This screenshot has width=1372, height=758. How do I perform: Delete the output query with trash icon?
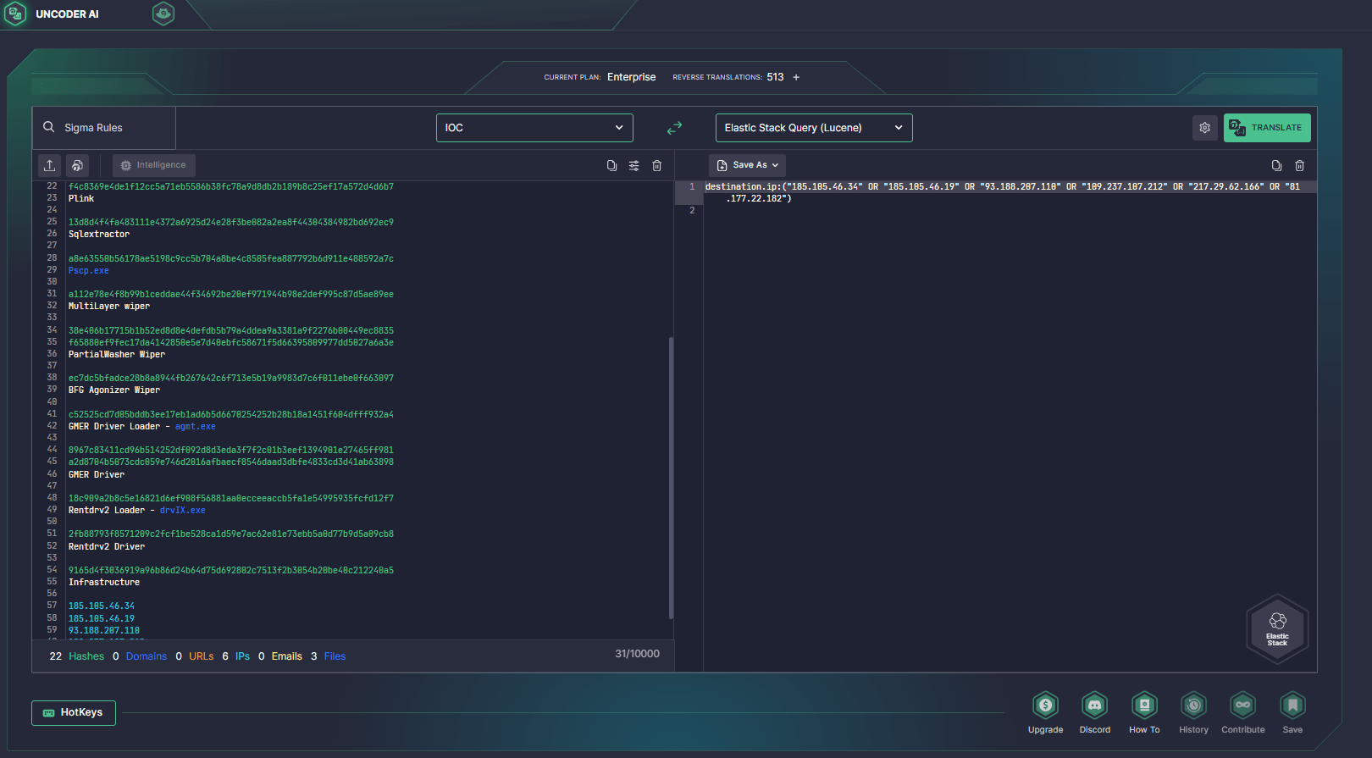pos(1300,166)
